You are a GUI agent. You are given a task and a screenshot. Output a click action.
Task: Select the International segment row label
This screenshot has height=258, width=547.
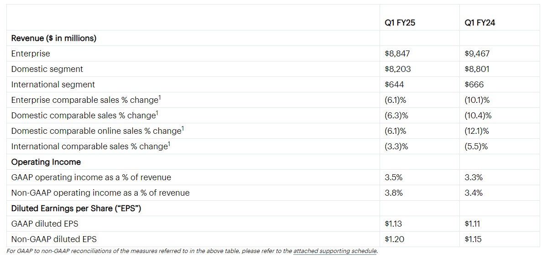[x=53, y=85]
